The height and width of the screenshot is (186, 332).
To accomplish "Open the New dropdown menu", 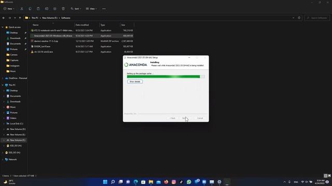I will (x=9, y=9).
